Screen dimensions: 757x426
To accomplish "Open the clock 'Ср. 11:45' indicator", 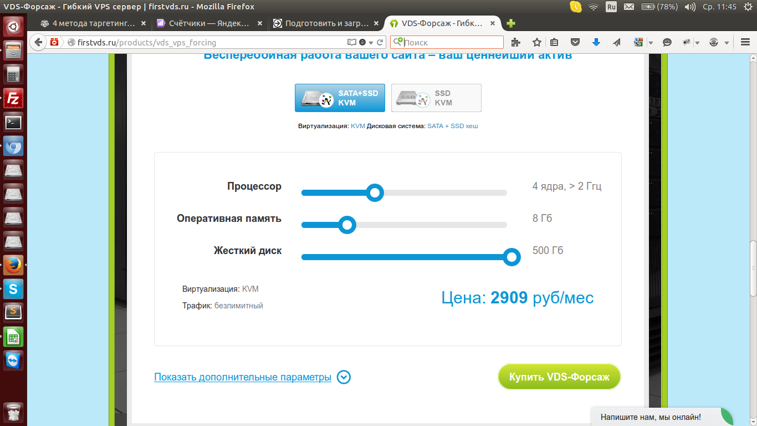I will coord(719,7).
